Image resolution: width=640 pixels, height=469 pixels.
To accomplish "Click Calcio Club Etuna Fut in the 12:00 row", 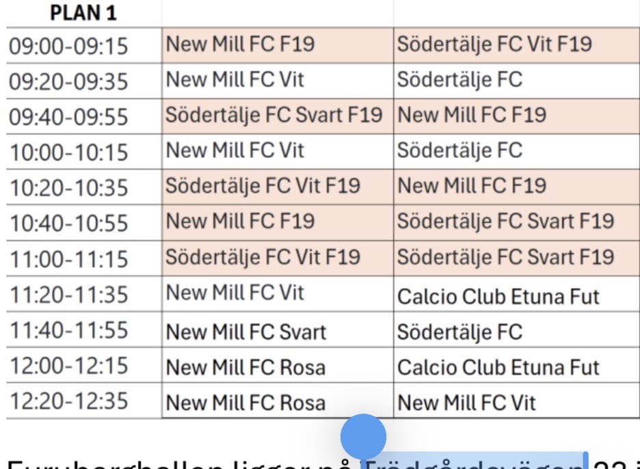I will 498,367.
